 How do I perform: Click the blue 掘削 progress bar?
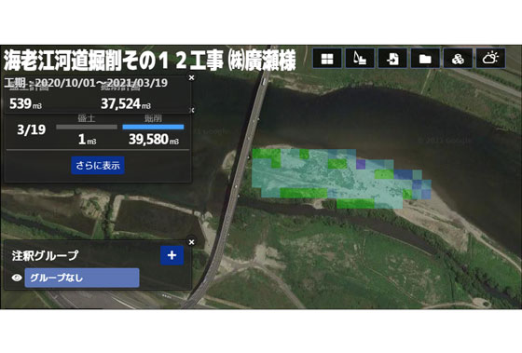click(153, 127)
